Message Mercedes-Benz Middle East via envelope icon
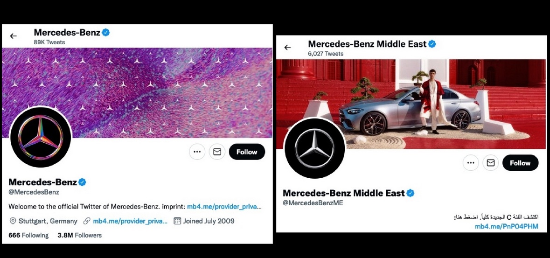Screen dimensions: 550x258 coord(491,163)
